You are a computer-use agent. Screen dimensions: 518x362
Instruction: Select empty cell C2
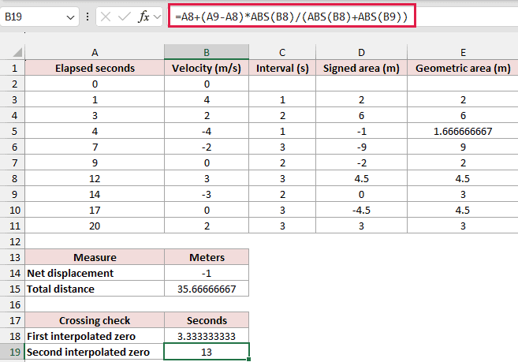click(282, 84)
